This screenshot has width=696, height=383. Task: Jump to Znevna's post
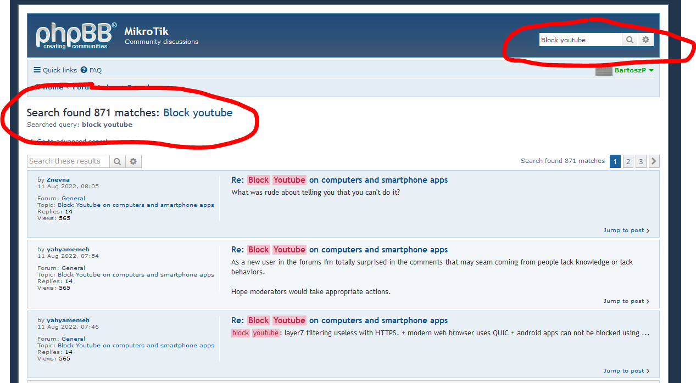tap(626, 230)
